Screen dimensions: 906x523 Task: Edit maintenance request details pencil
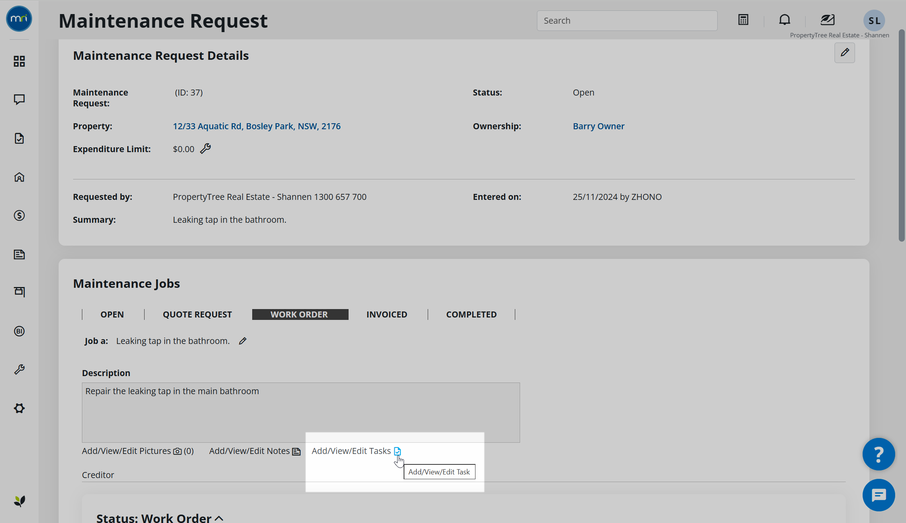(x=845, y=53)
